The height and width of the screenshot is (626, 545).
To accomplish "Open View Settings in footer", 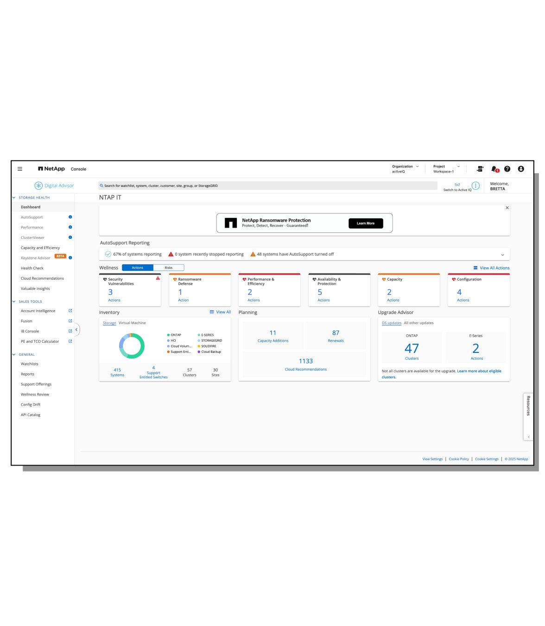I will [432, 459].
